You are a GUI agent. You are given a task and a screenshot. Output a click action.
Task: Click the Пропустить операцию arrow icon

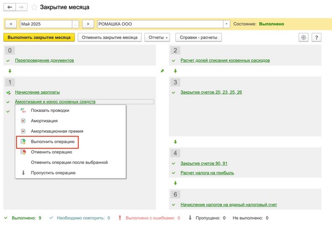(x=23, y=173)
